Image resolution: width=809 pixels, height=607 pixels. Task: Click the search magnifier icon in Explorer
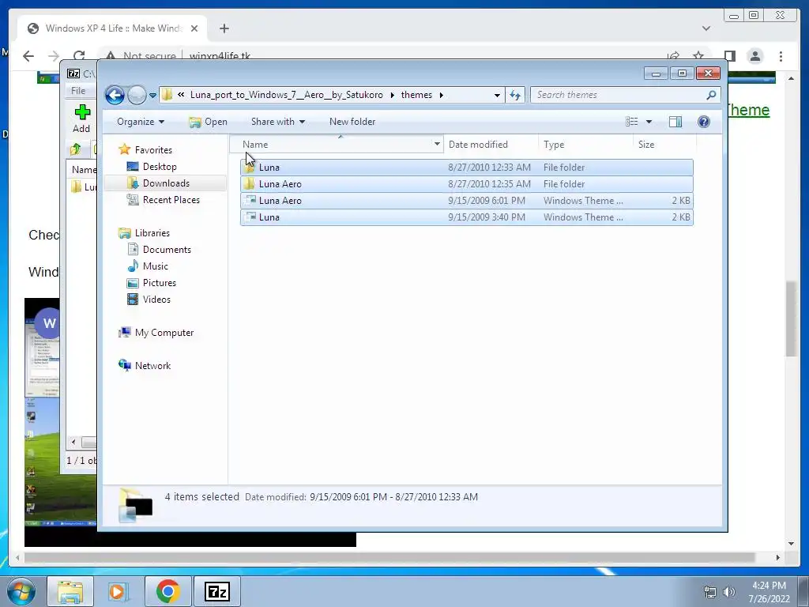tap(711, 95)
